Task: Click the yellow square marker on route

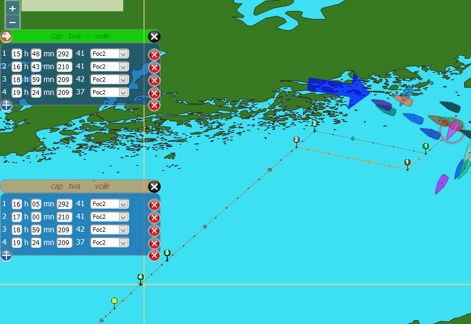Action: 114,301
